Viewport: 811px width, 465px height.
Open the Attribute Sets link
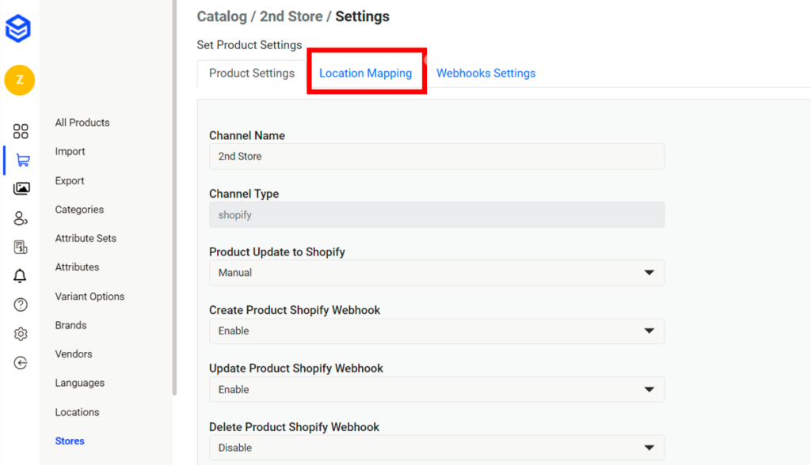click(x=86, y=238)
